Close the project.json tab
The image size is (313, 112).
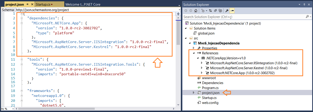(32, 4)
